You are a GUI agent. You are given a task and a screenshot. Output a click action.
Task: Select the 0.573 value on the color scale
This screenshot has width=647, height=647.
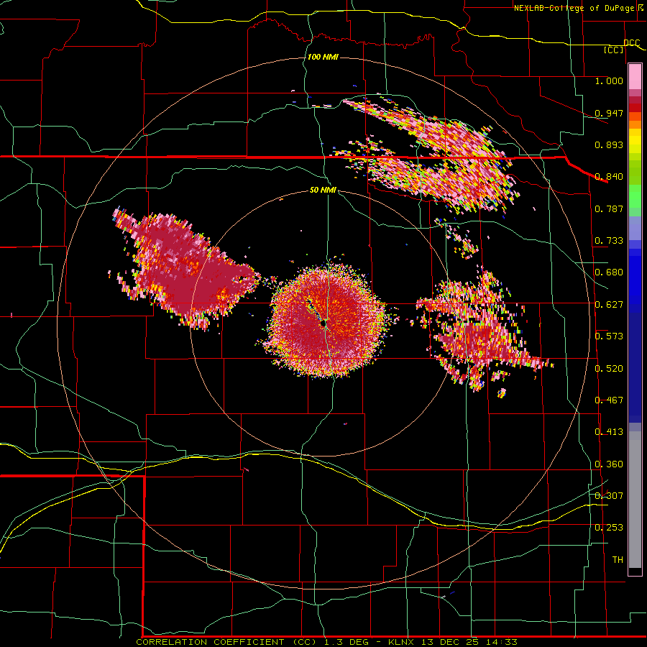point(609,336)
